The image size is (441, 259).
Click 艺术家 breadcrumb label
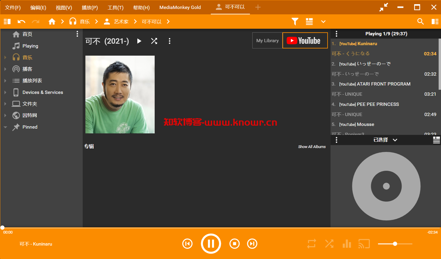[x=121, y=22]
